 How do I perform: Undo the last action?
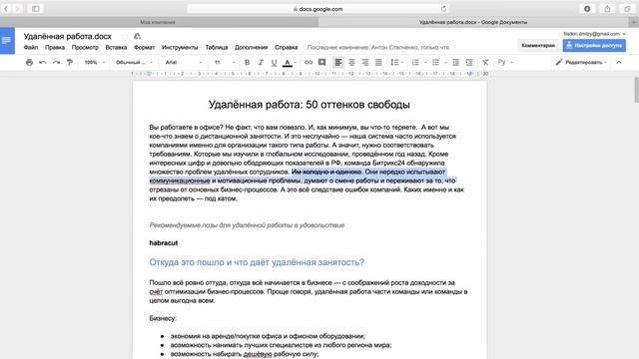click(x=42, y=62)
